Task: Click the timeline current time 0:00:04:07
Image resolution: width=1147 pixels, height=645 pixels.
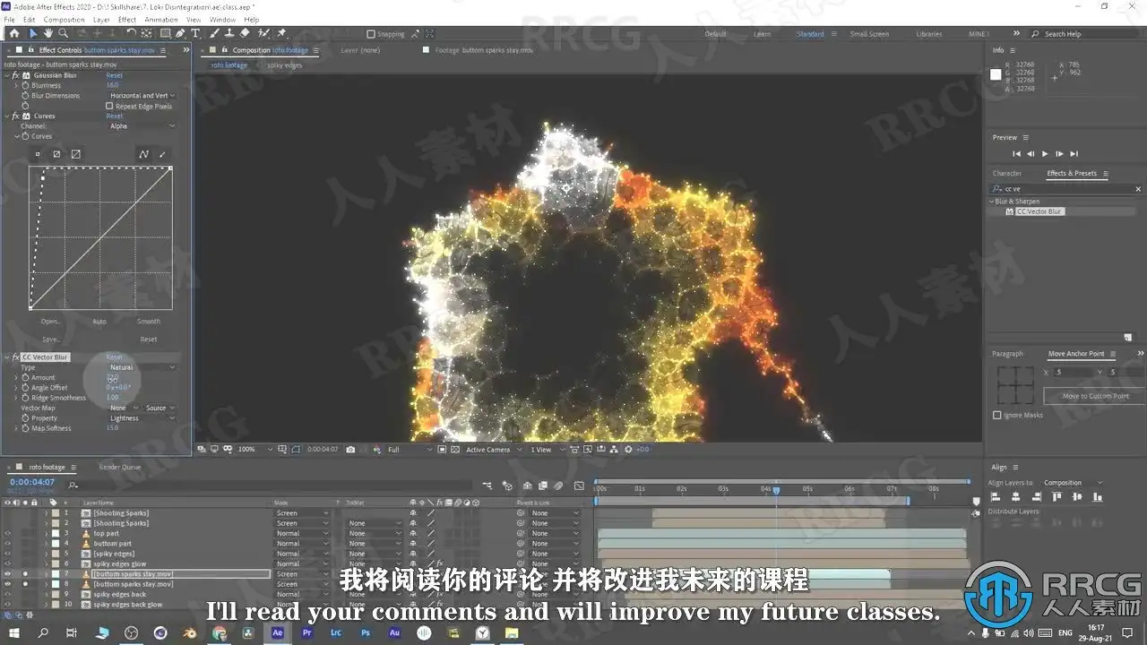Action: click(x=32, y=482)
